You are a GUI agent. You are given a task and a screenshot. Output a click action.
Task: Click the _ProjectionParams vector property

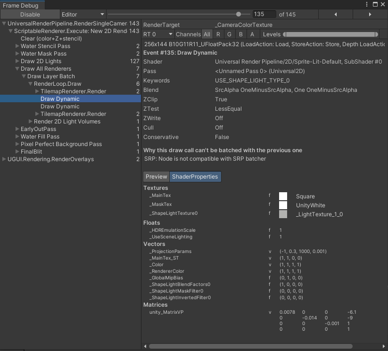[170, 251]
